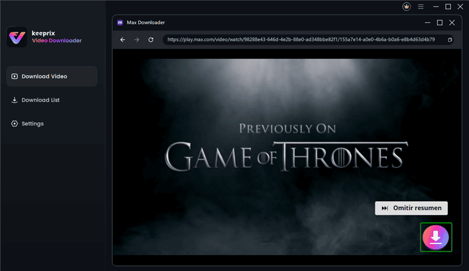
Task: Click the Download Video play icon
Action: (14, 76)
